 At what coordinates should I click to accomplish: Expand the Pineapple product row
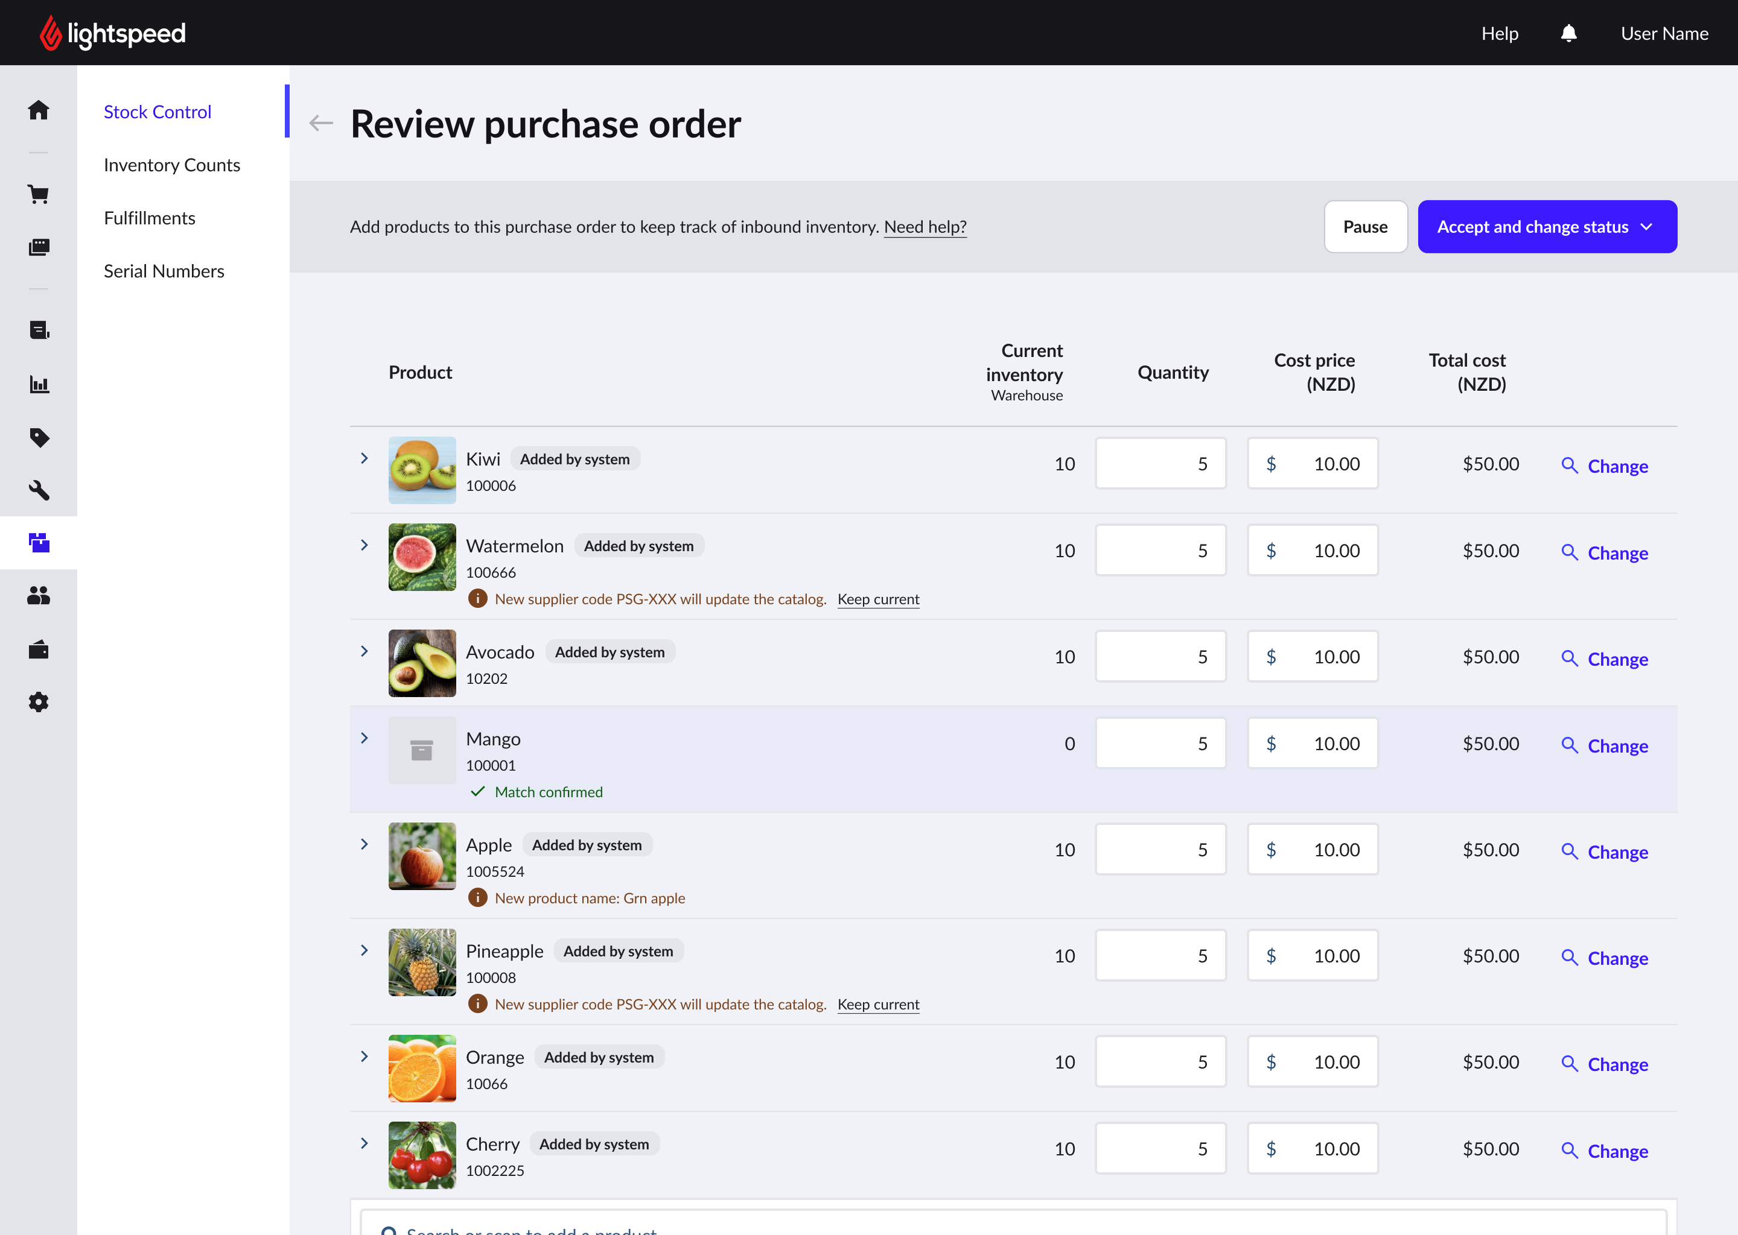click(x=364, y=950)
